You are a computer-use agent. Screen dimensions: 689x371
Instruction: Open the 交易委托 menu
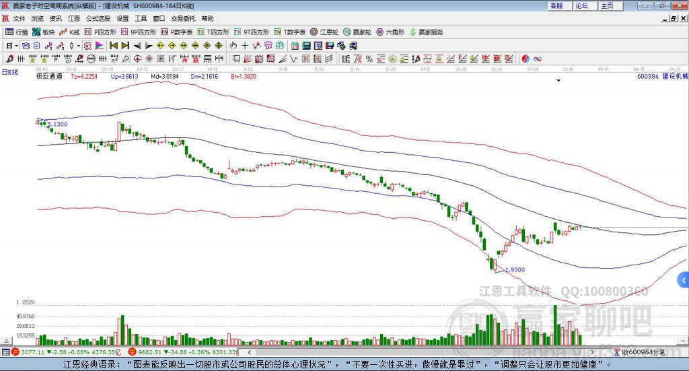(183, 18)
